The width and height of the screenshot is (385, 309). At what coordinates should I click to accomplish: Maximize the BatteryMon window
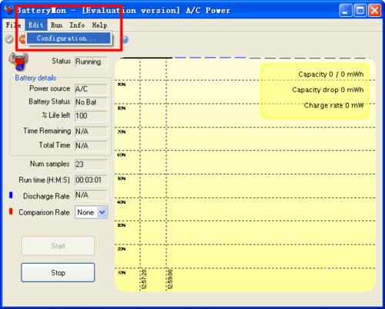coord(360,11)
